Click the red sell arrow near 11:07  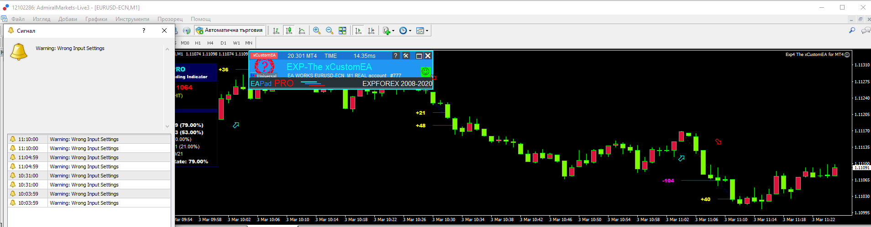pyautogui.click(x=718, y=141)
